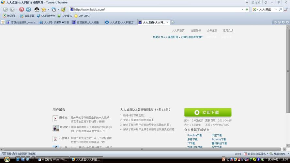Open Pconline下载 link
The height and width of the screenshot is (163, 290).
pos(194,135)
